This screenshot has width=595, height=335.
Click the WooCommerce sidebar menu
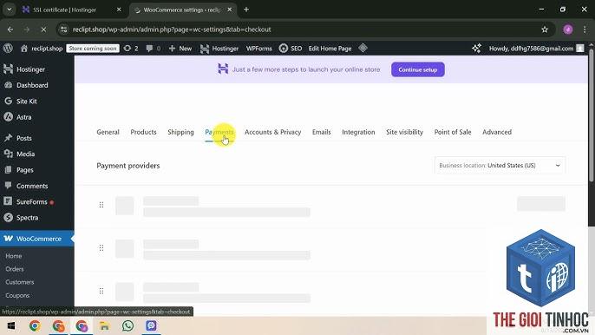point(36,239)
